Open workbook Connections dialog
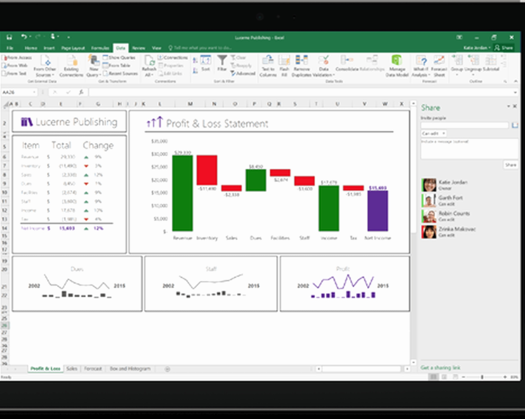Screen dimensions: 525x419 click(173, 57)
